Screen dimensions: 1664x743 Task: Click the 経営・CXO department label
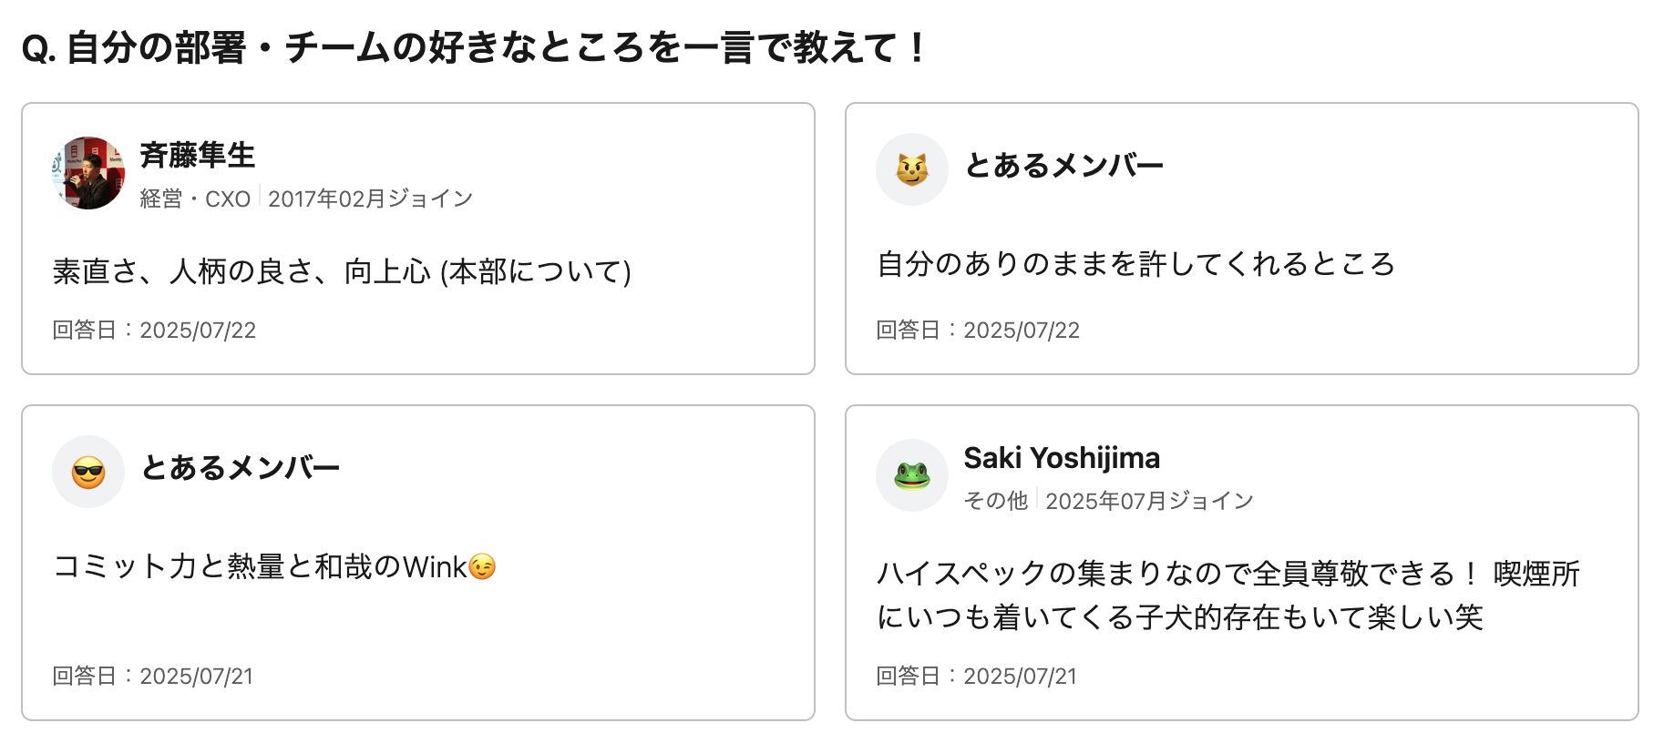(195, 198)
